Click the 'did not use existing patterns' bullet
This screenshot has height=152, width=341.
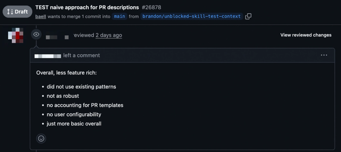81,87
